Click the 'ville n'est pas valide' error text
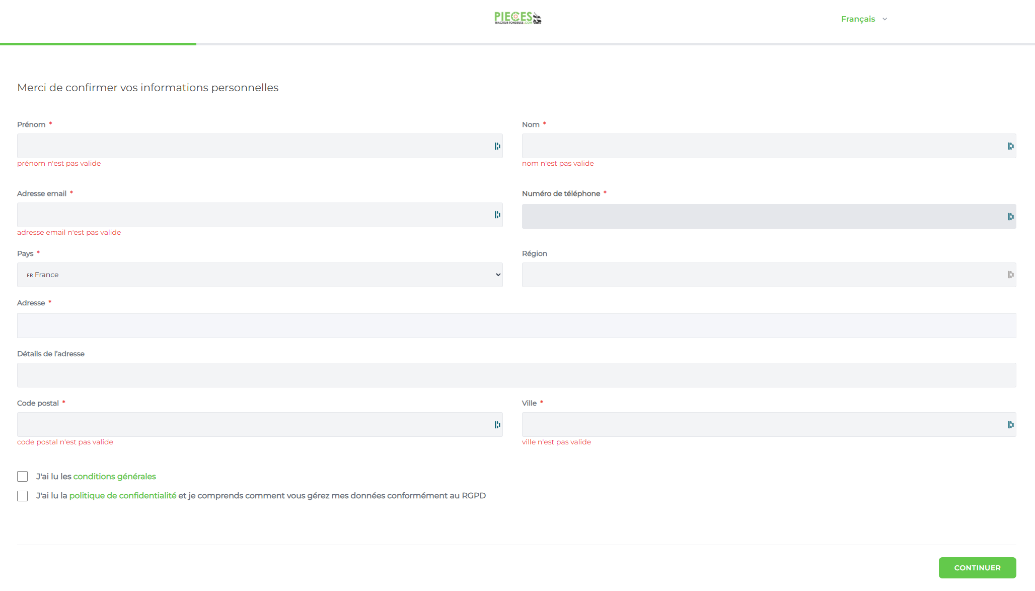This screenshot has width=1035, height=591. (556, 442)
